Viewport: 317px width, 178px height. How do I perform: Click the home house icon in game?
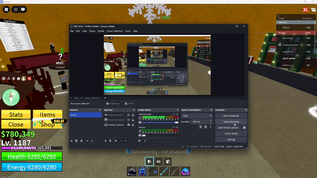click(18, 78)
